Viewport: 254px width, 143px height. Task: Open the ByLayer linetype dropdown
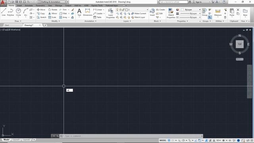click(x=190, y=17)
